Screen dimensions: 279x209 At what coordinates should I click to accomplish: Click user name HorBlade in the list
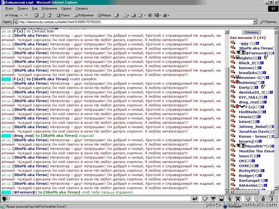pyautogui.click(x=248, y=112)
